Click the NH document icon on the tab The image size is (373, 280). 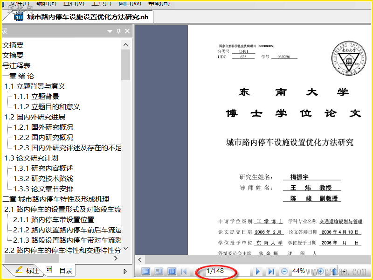point(19,17)
